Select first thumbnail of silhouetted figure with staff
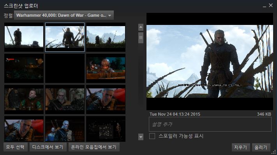277x155 pixels. pos(24,37)
